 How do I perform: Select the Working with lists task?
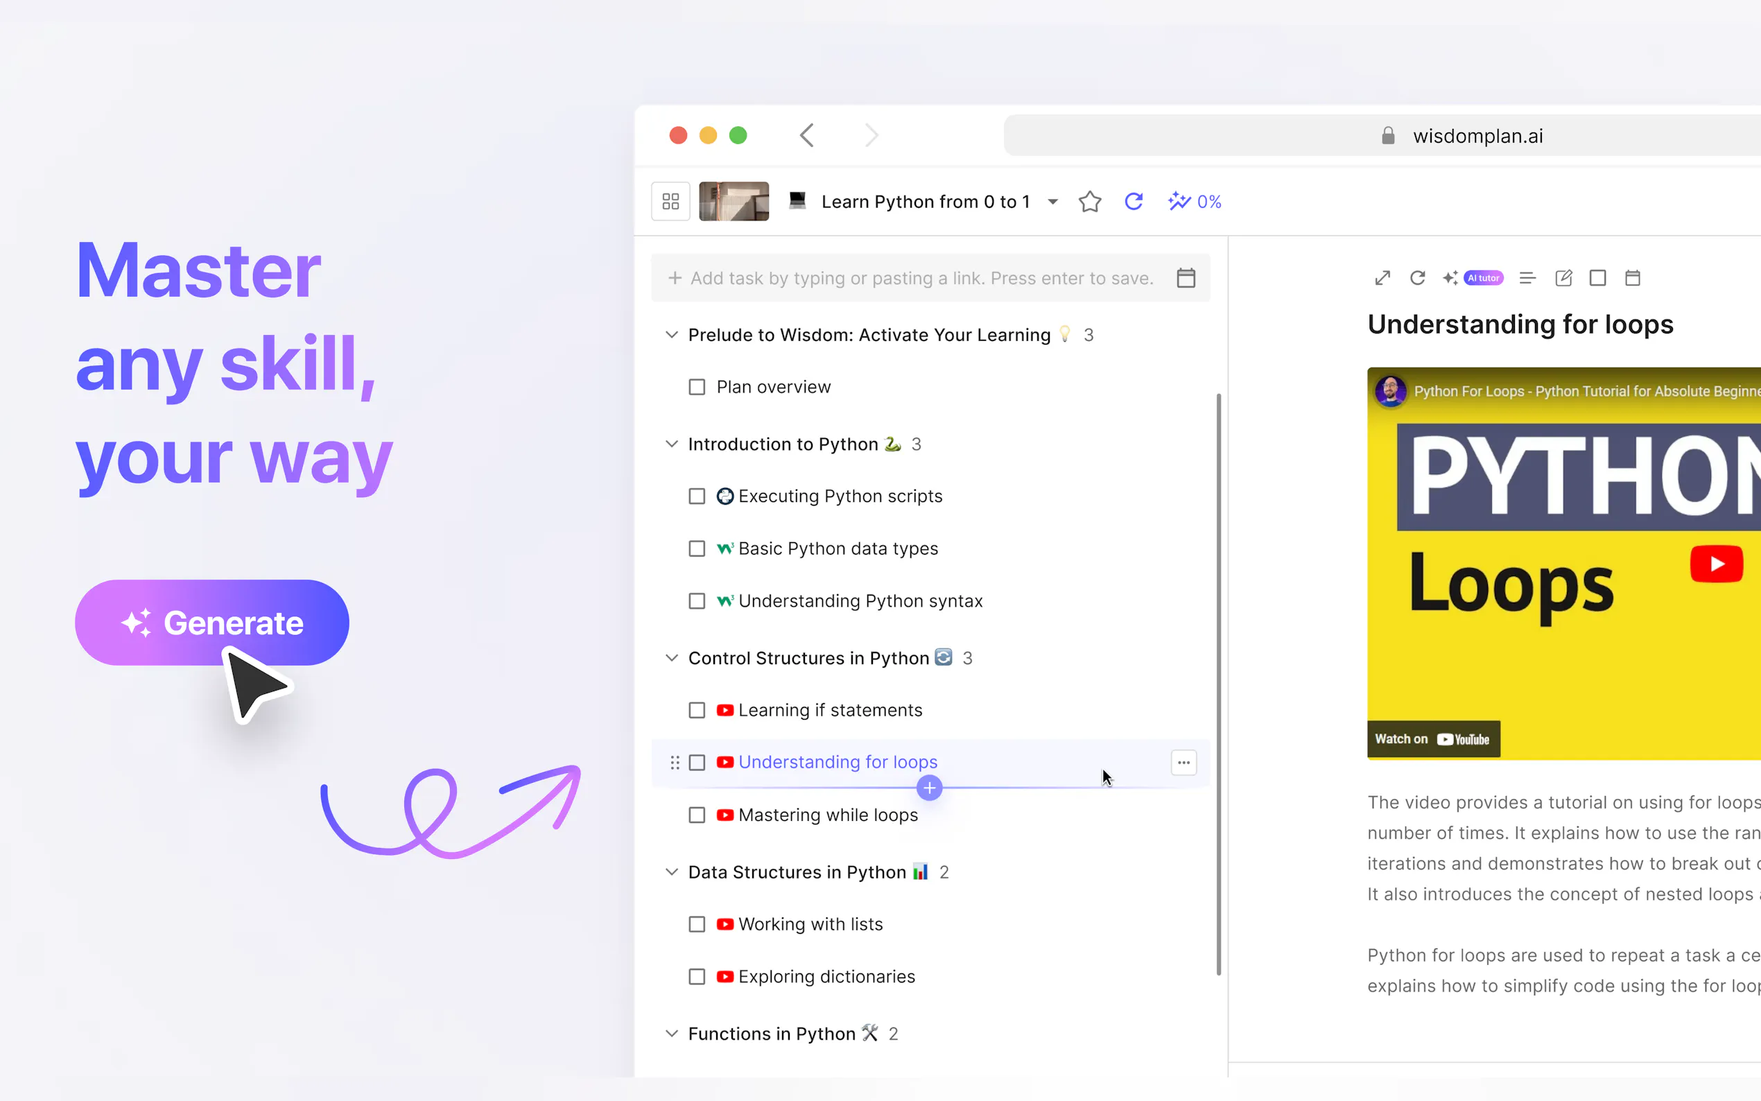point(810,924)
